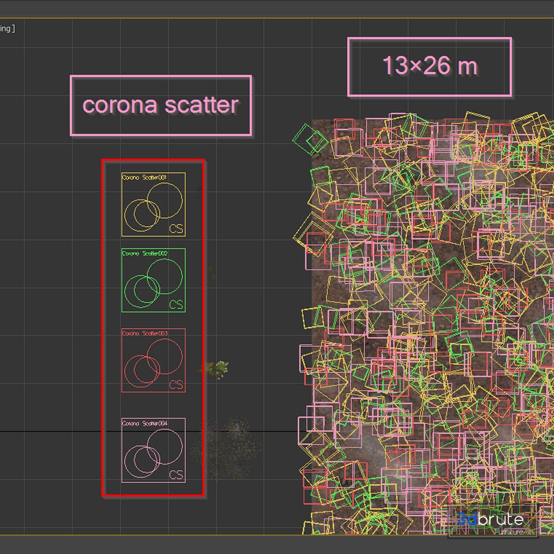The height and width of the screenshot is (554, 554).
Task: Click the Corona Scatter001 name text
Action: pyautogui.click(x=144, y=177)
